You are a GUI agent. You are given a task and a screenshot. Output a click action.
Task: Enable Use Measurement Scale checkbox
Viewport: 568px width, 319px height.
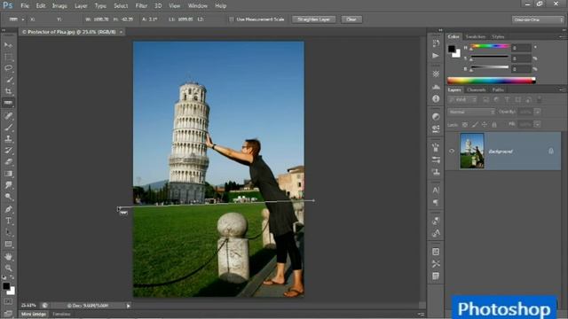232,19
